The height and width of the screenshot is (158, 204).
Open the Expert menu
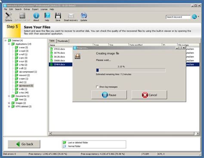click(x=35, y=9)
